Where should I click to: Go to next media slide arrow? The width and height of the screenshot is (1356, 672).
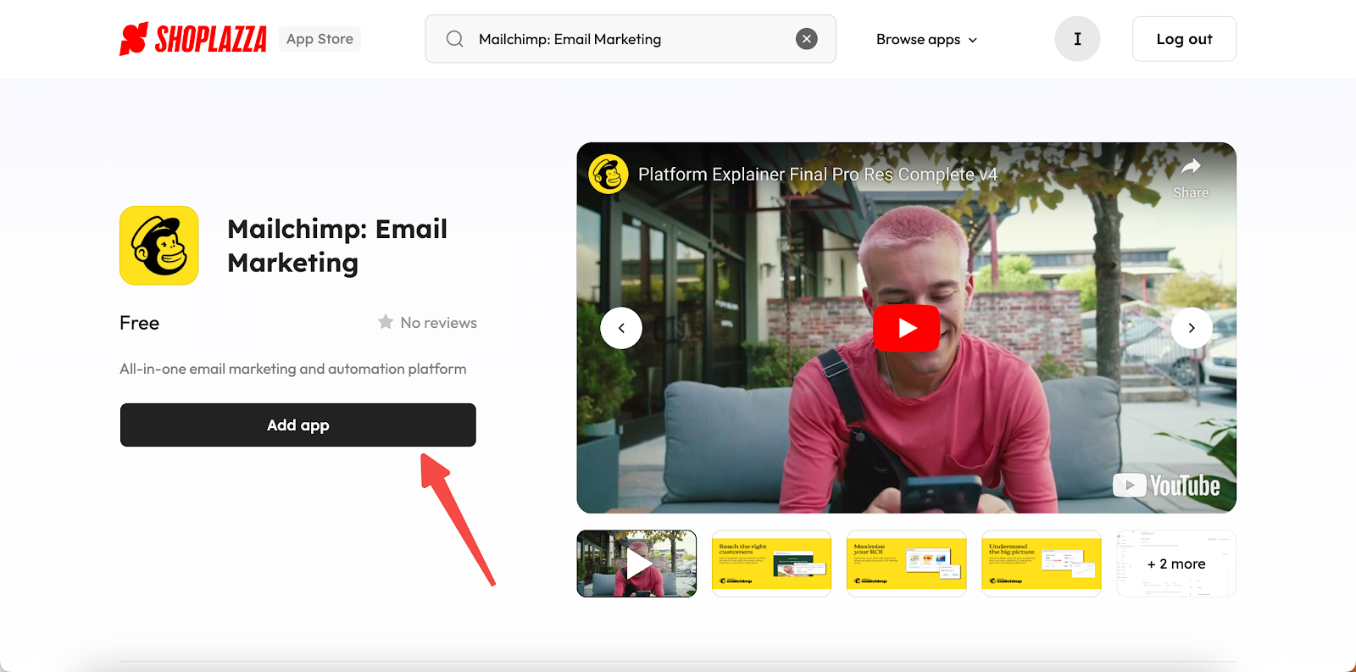click(1192, 328)
